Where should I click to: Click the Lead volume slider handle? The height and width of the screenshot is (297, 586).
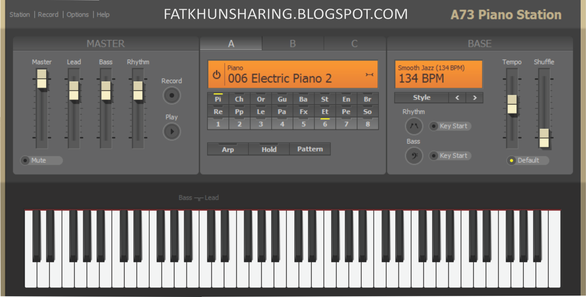coord(74,91)
